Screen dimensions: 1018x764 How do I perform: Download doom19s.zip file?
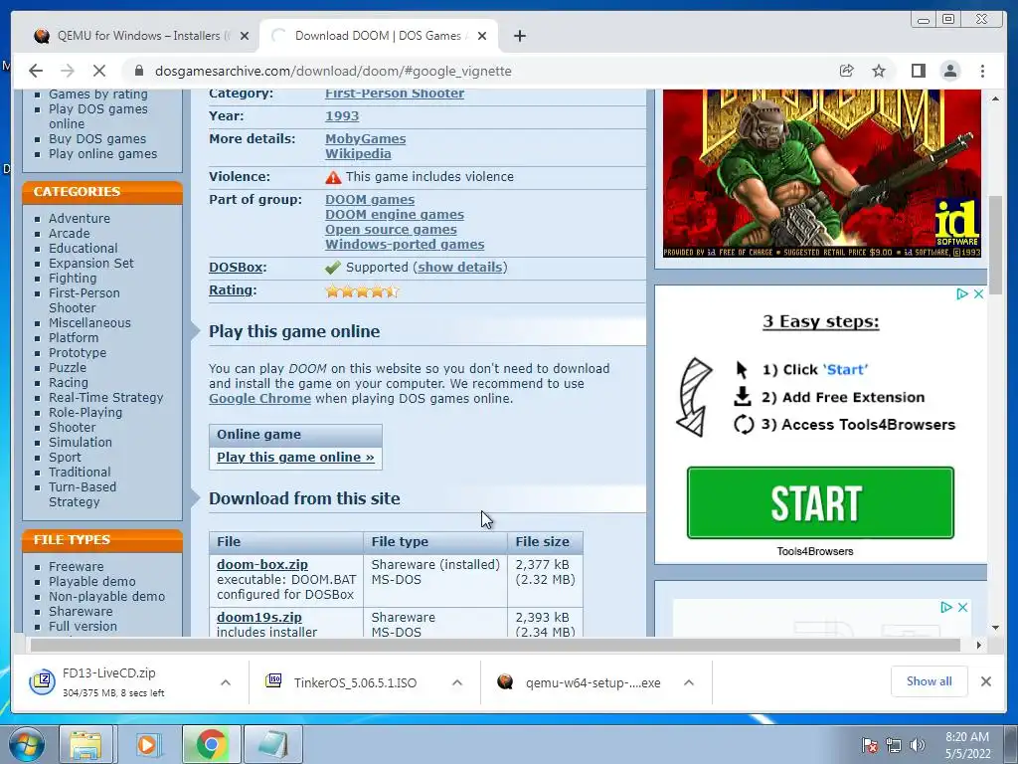[x=259, y=617]
